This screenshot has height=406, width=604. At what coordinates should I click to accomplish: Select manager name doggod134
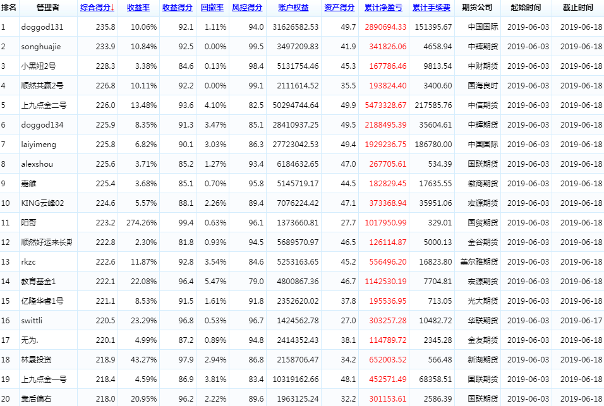(x=42, y=124)
